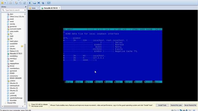Select rendddddyy in the library list
This screenshot has width=198, height=111.
14,56
